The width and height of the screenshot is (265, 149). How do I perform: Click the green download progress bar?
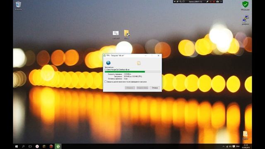click(132, 72)
